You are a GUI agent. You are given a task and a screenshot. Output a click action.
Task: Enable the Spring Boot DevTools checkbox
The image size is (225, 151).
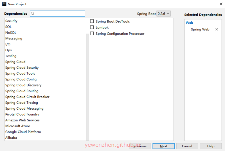point(92,21)
